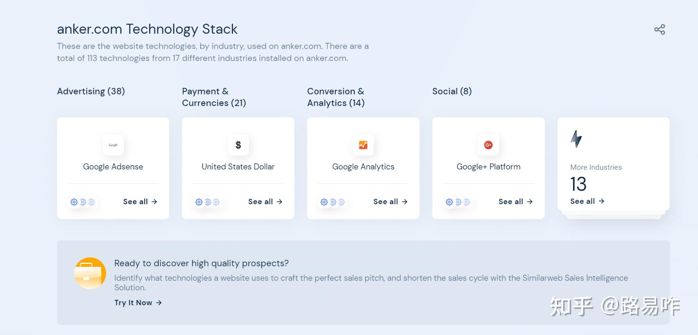Expand See all under Google+ Platform card
The height and width of the screenshot is (335, 698).
click(515, 202)
